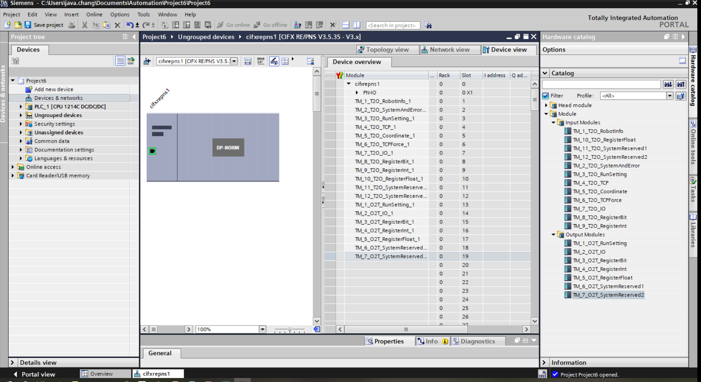The width and height of the screenshot is (701, 382).
Task: Click the Undo arrow icon
Action: tap(130, 25)
